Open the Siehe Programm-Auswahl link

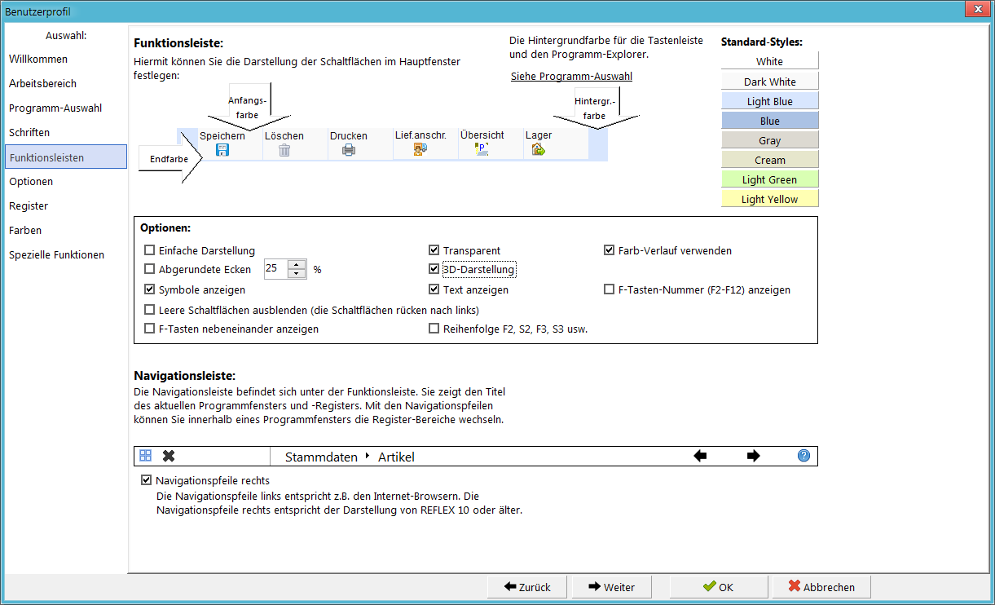(571, 77)
